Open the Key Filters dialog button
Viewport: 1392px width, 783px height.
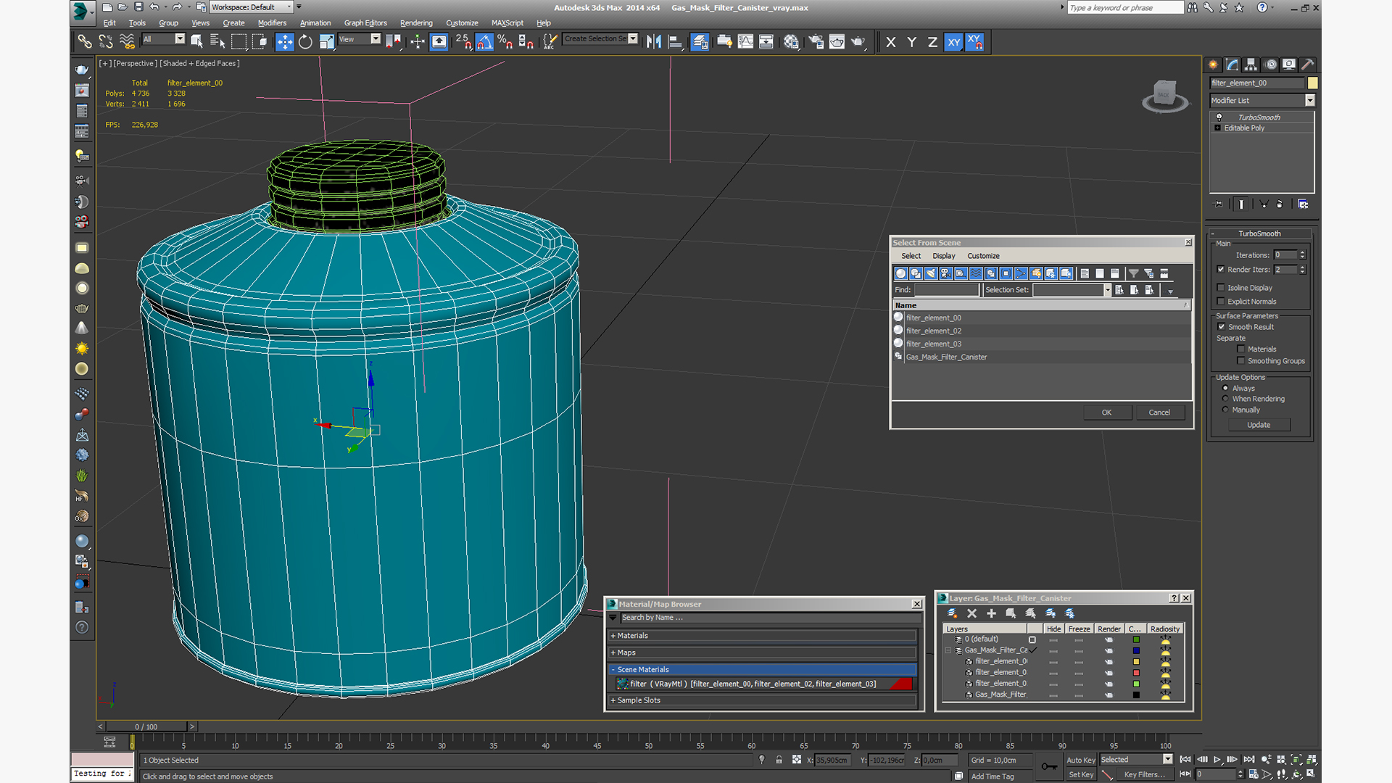(x=1144, y=775)
